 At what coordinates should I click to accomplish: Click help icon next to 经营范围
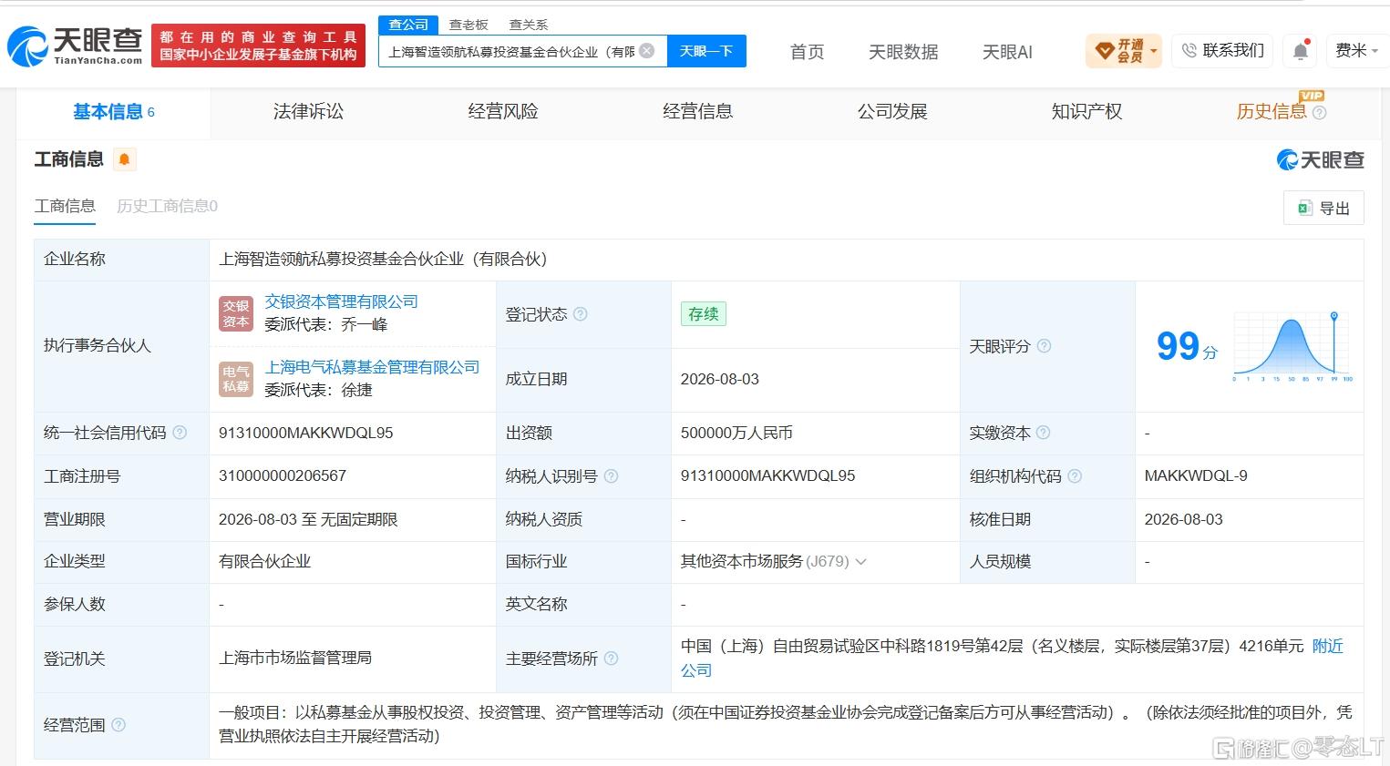118,725
